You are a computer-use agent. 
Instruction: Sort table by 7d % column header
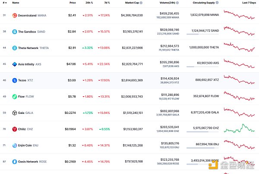107,3
